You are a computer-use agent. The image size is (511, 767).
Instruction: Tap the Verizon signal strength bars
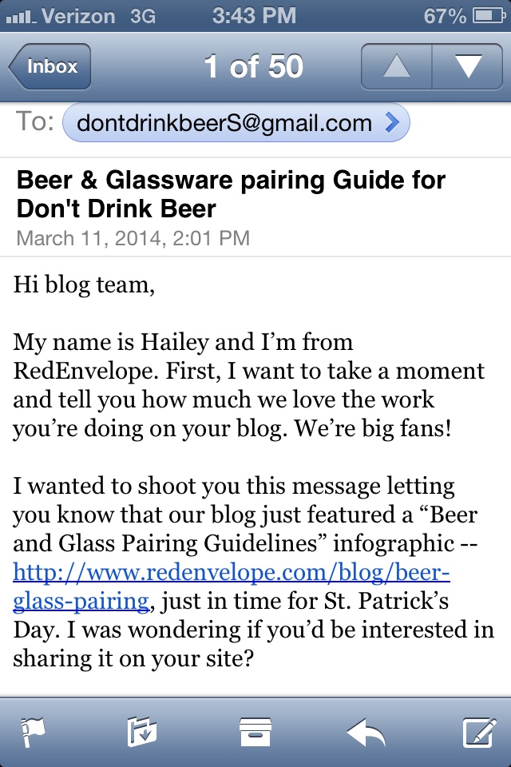[19, 16]
